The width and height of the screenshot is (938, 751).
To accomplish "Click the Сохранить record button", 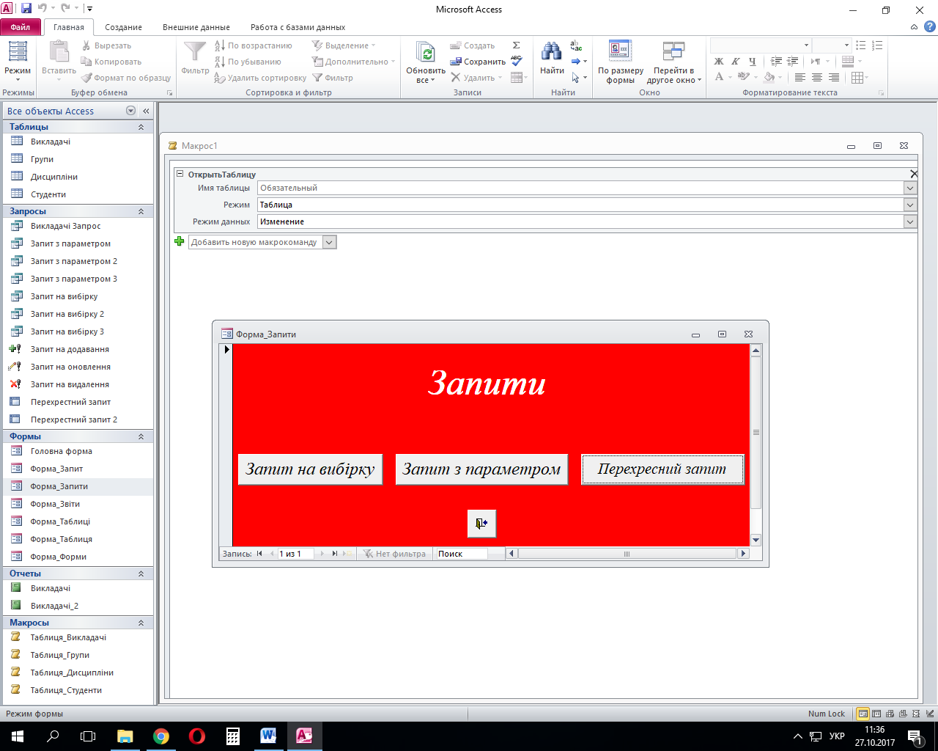I will click(x=478, y=62).
